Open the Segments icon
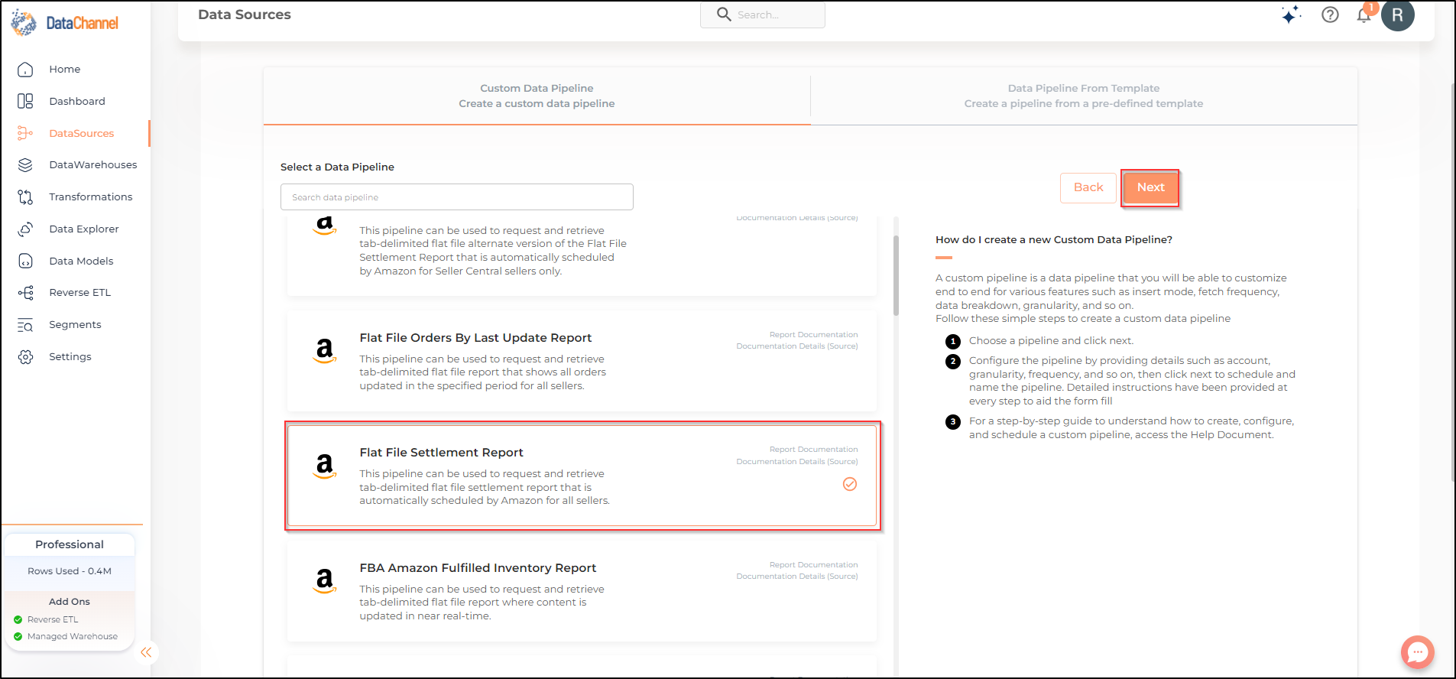This screenshot has height=679, width=1456. point(25,325)
